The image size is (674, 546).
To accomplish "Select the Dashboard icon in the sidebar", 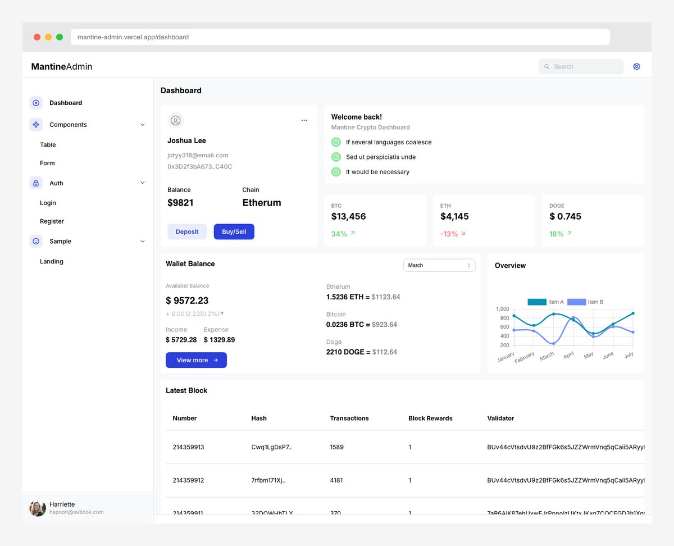I will (x=36, y=102).
